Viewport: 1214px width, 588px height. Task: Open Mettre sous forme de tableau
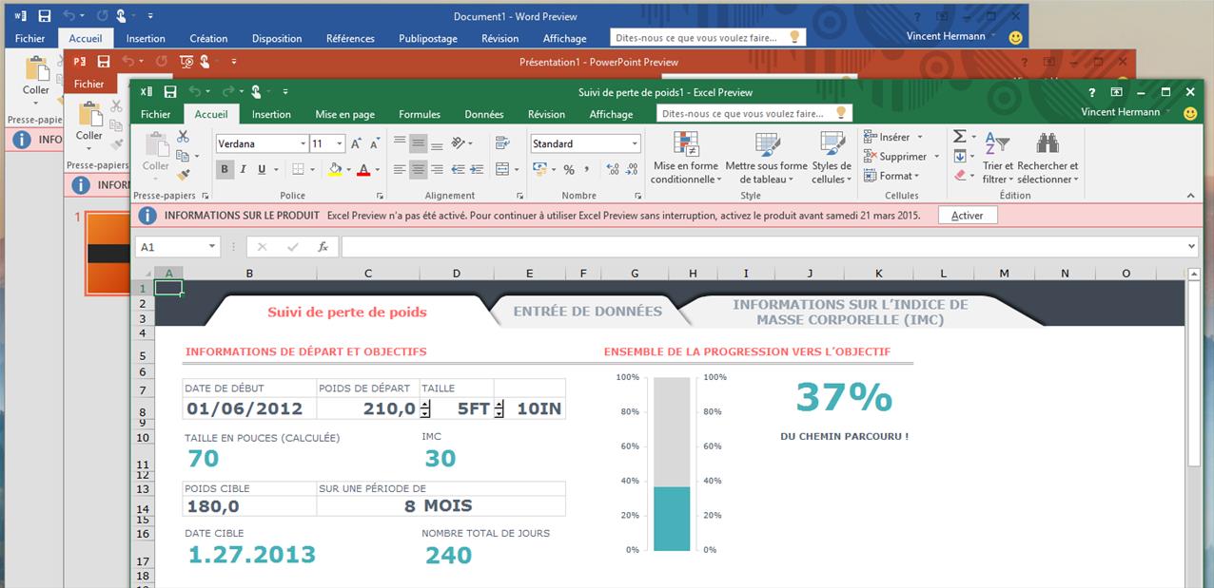click(766, 158)
